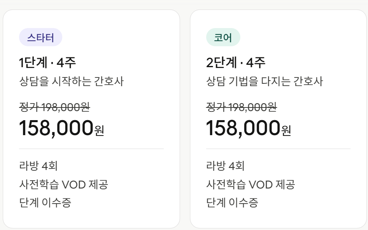Click the 원 currency unit after 스타터 sale price
Viewport: 368px width, 230px height.
pyautogui.click(x=99, y=130)
